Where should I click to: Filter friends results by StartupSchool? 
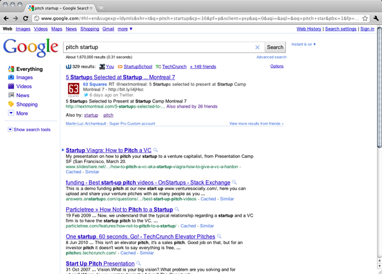click(138, 66)
